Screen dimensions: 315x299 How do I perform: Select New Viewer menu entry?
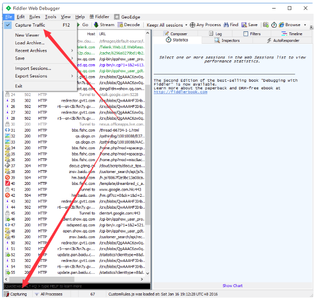pyautogui.click(x=40, y=35)
